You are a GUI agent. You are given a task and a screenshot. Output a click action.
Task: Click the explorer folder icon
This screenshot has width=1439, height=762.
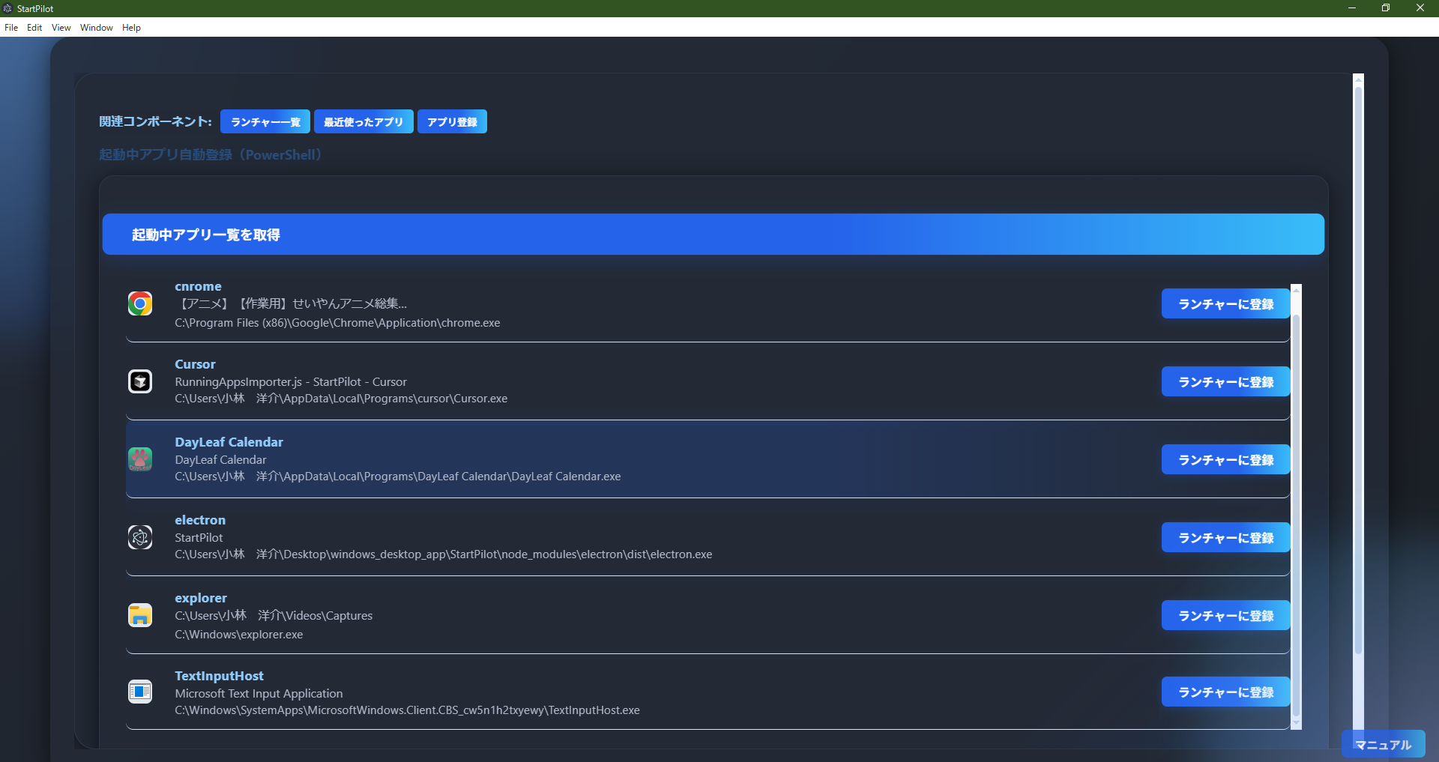(139, 615)
